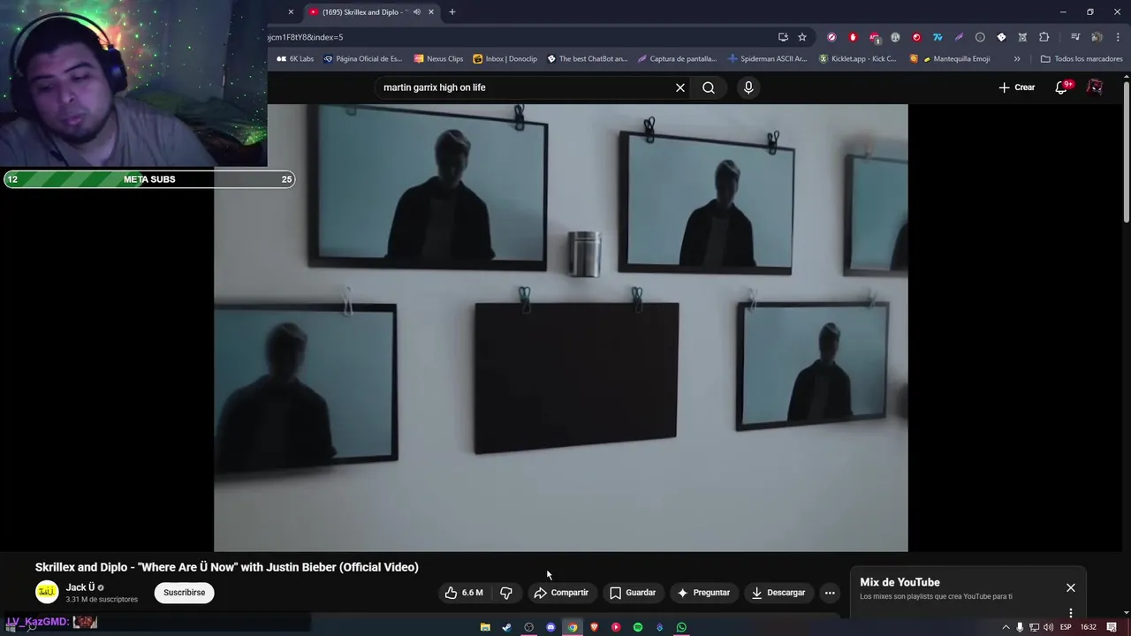Open 6K Labs bookmark

click(x=296, y=59)
